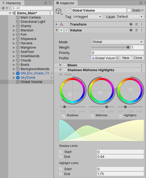Open the Transform component kebab menu
This screenshot has height=178, width=146.
coord(142,24)
